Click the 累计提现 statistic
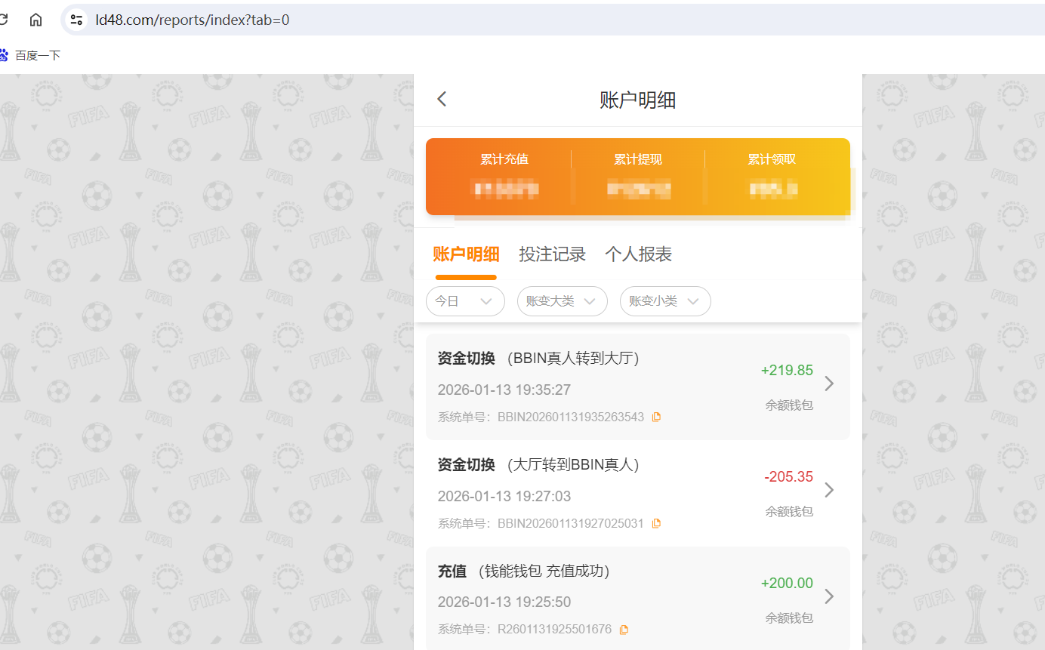This screenshot has width=1045, height=650. point(638,175)
